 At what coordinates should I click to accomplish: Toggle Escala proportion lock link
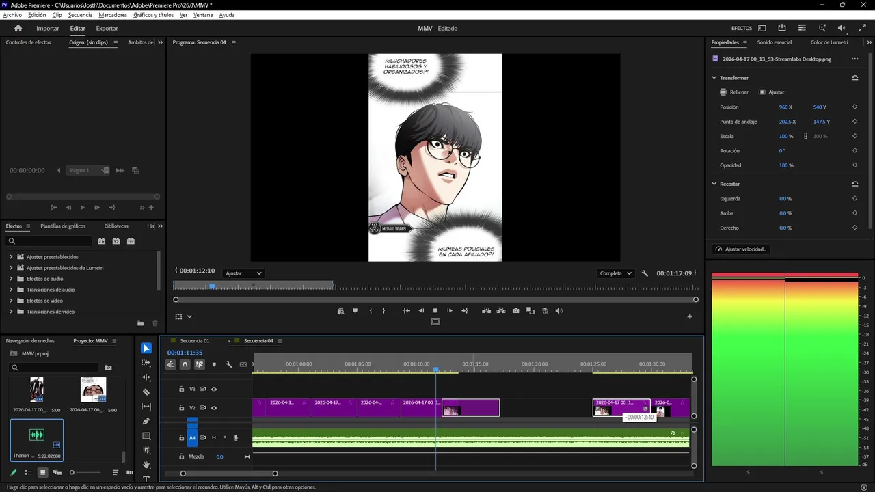[805, 136]
